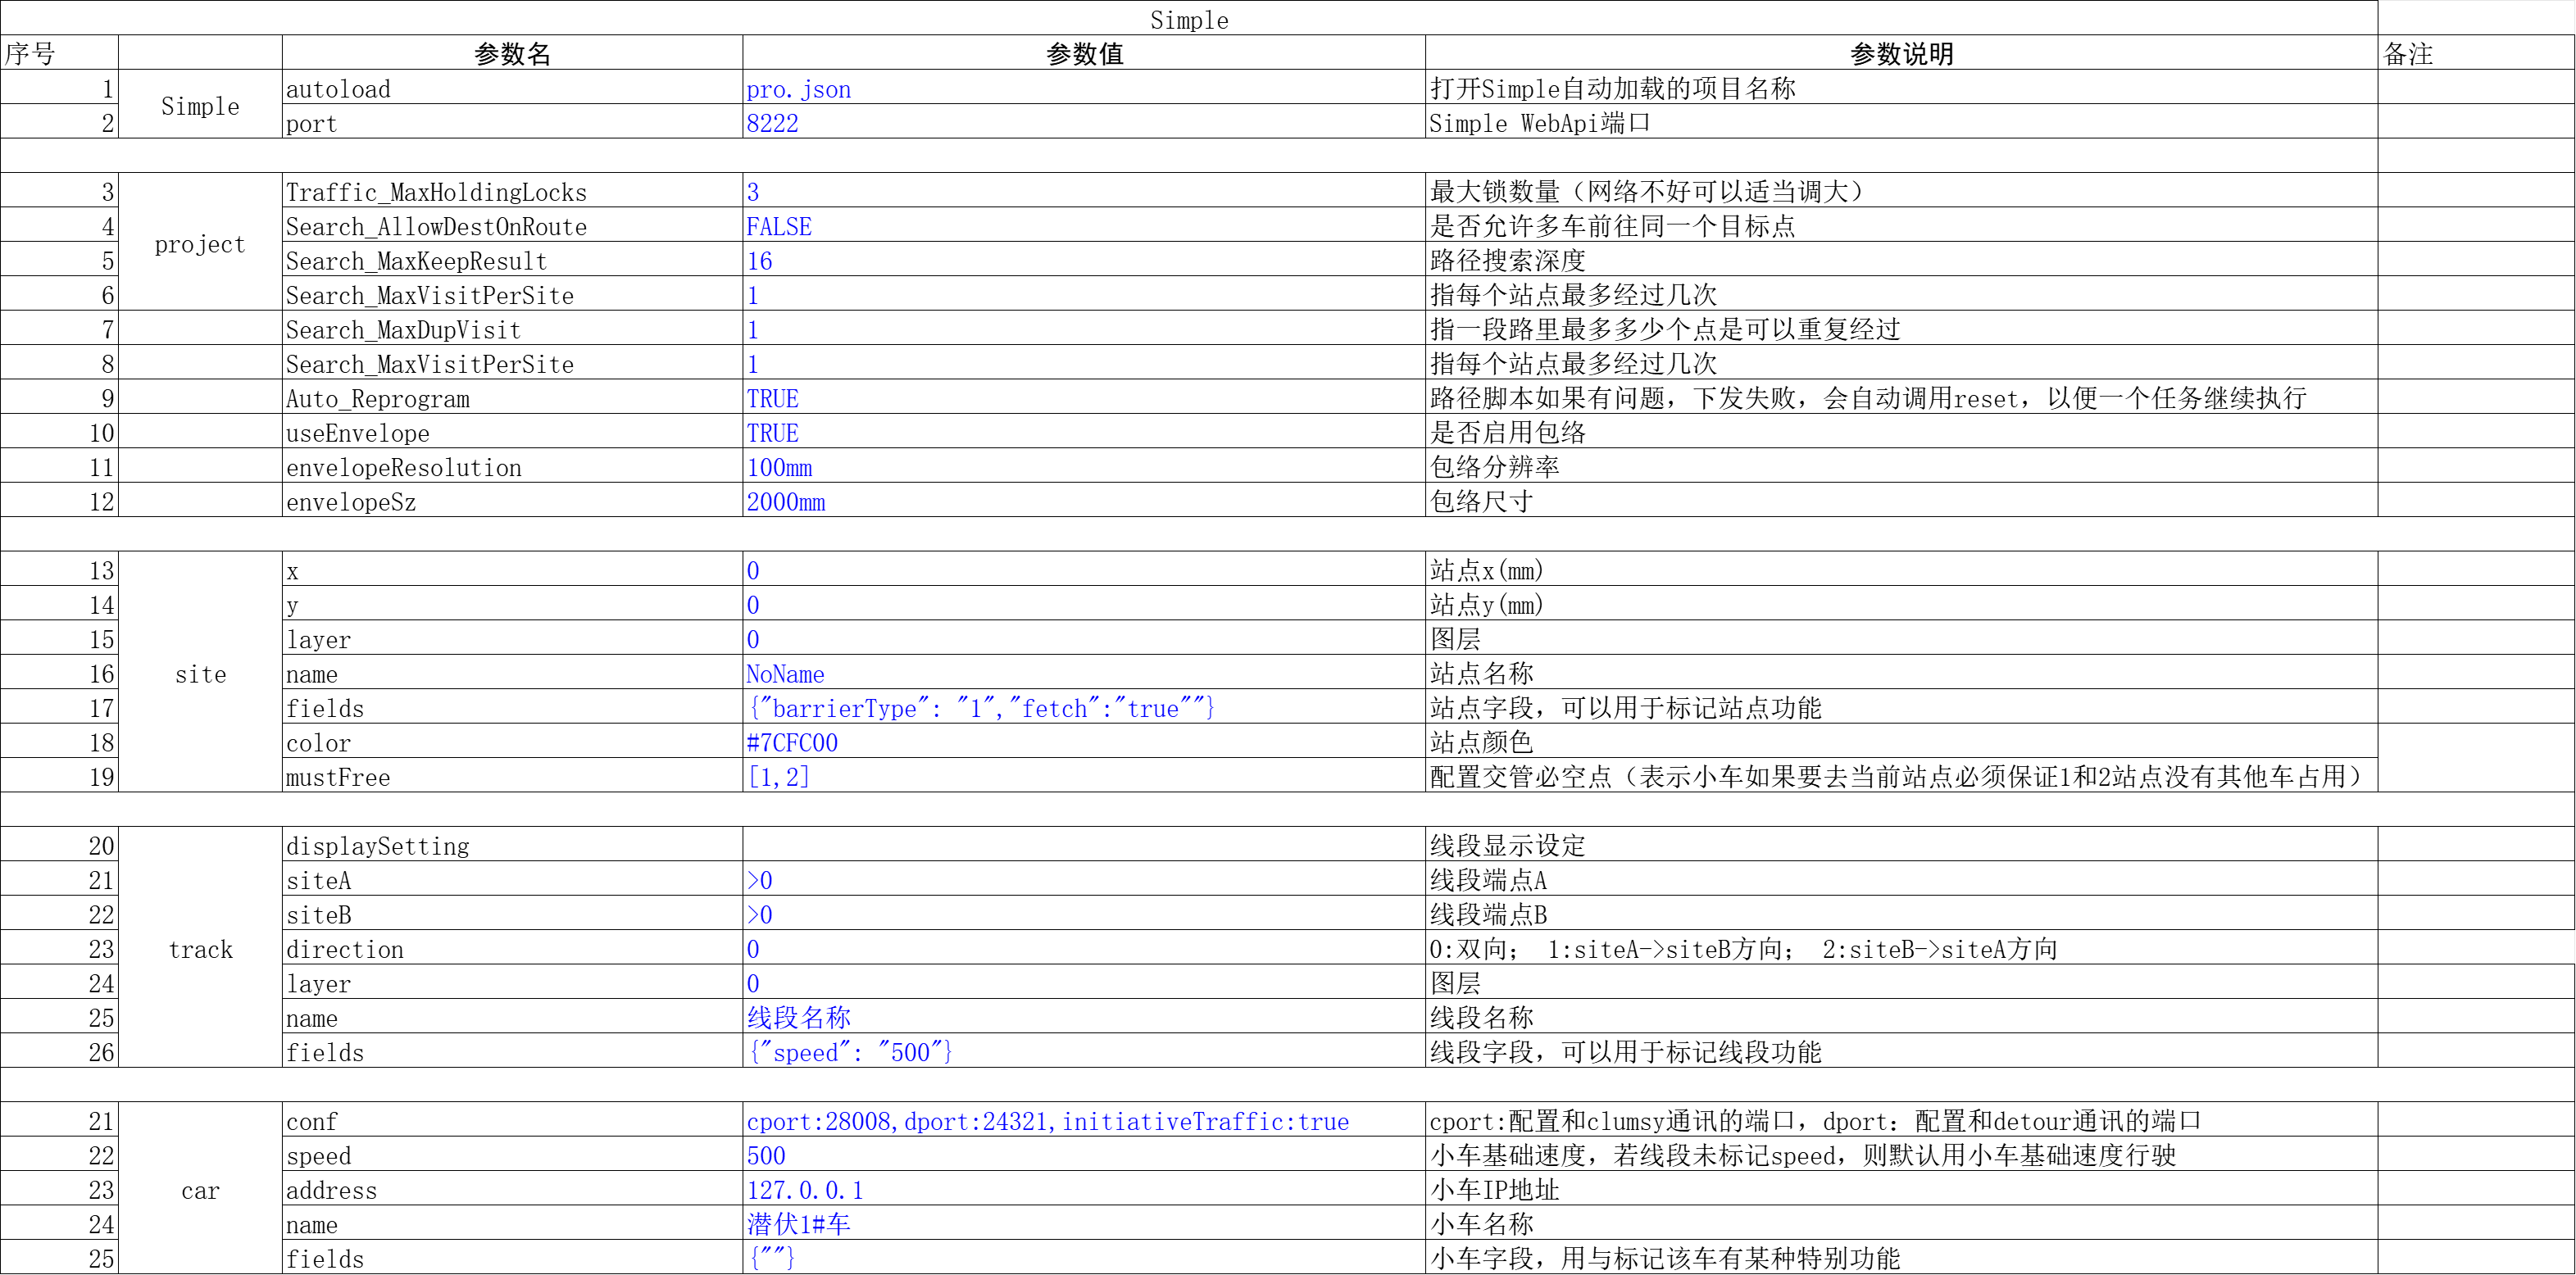The width and height of the screenshot is (2576, 1275).
Task: Select the track direction parameter cell
Action: pos(345,949)
